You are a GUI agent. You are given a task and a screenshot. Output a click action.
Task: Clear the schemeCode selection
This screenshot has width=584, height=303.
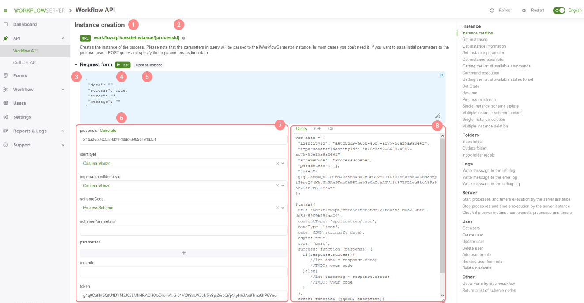pyautogui.click(x=277, y=208)
